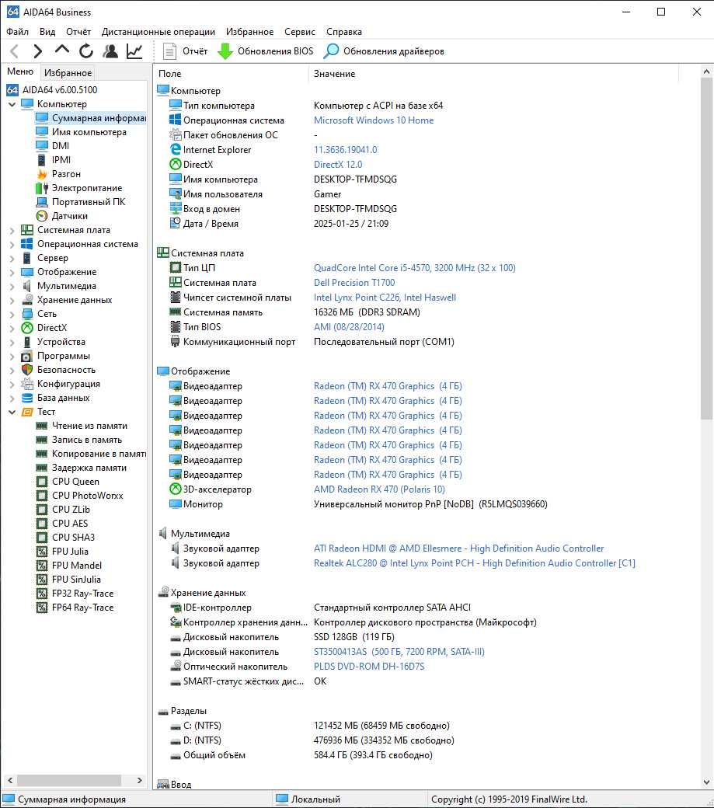Select CPU PhotoWorxx benchmark
This screenshot has width=714, height=808.
(88, 496)
